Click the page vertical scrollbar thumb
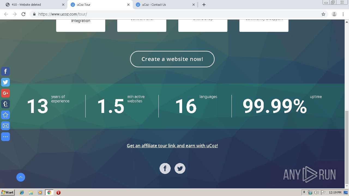 (347, 147)
